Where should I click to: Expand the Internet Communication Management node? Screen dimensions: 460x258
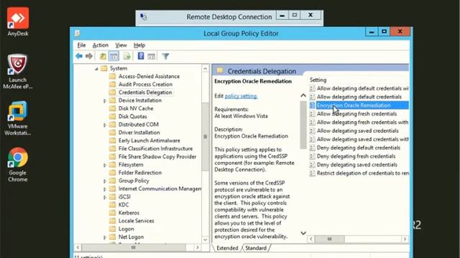[x=105, y=189]
